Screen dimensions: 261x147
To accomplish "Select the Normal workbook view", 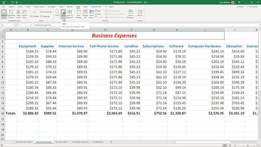I will point(4,14).
